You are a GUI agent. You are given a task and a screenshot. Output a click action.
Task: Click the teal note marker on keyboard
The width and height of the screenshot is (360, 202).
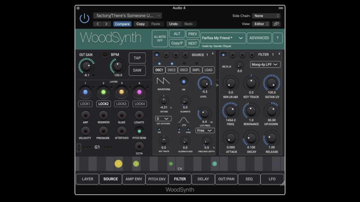click(214, 164)
